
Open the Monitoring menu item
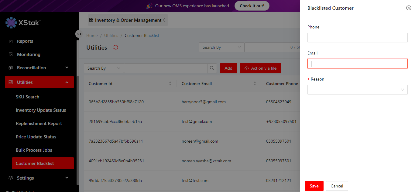tap(29, 55)
